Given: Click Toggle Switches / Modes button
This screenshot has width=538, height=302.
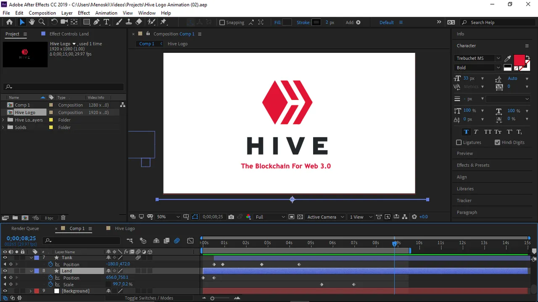Looking at the screenshot, I should point(149,298).
